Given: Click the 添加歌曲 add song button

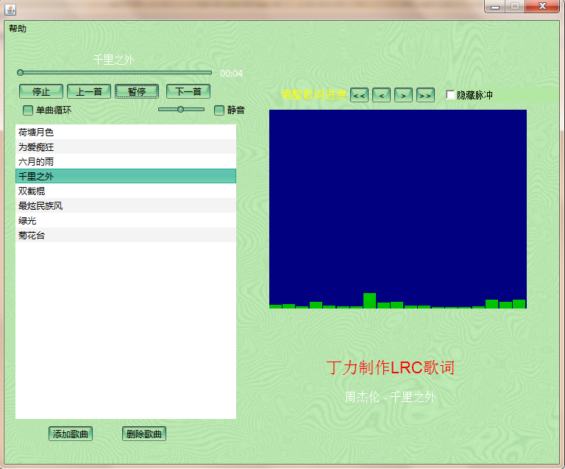Looking at the screenshot, I should click(71, 434).
